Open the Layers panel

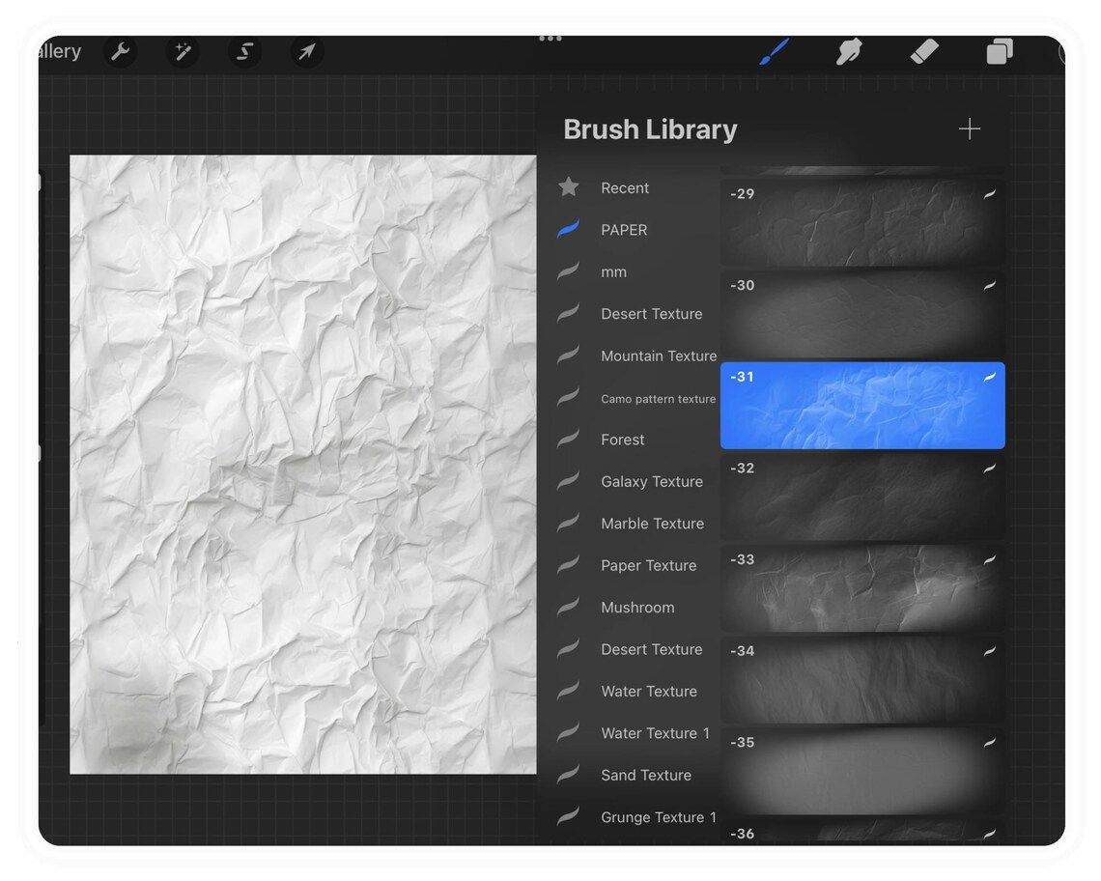999,52
